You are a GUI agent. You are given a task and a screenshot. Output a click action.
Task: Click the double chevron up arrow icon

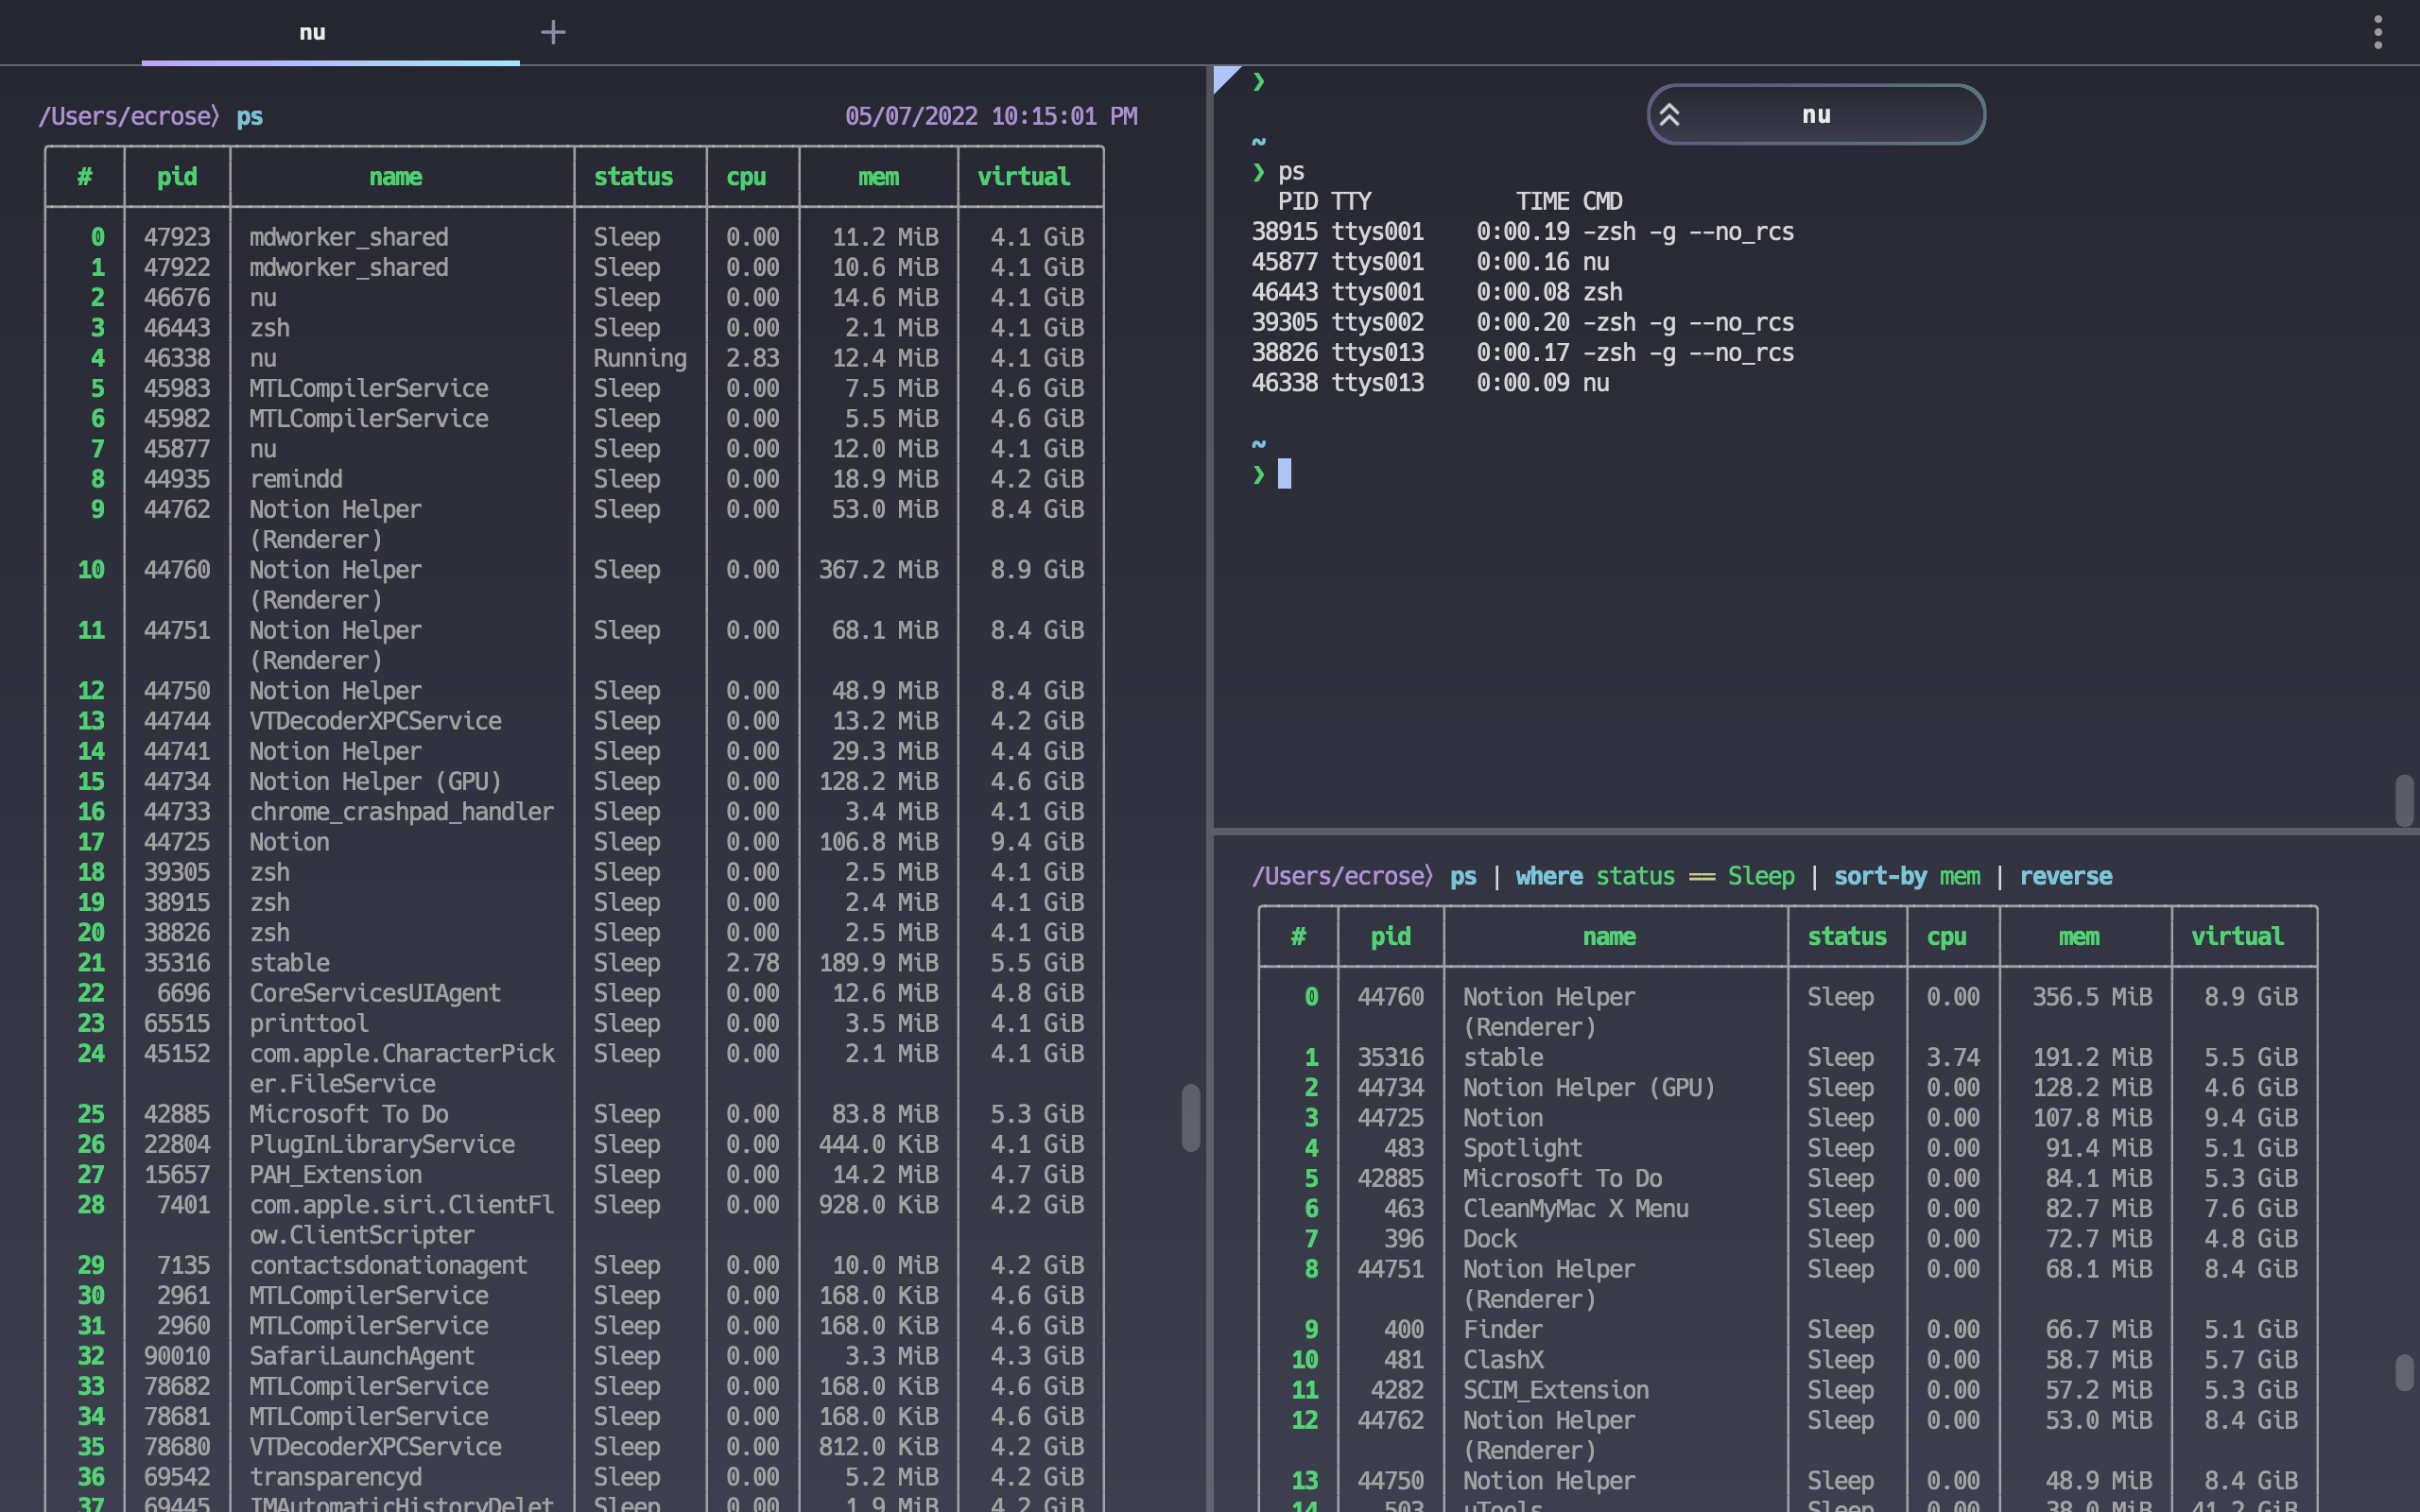[1669, 115]
